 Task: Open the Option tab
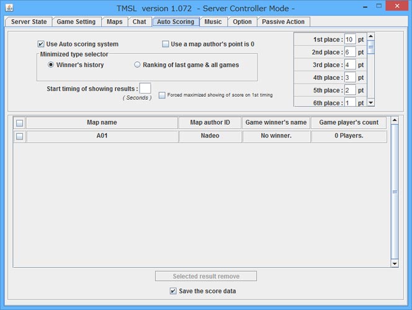coord(242,22)
